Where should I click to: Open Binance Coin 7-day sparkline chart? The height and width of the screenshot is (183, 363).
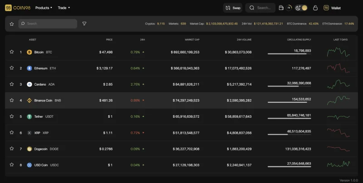338,100
